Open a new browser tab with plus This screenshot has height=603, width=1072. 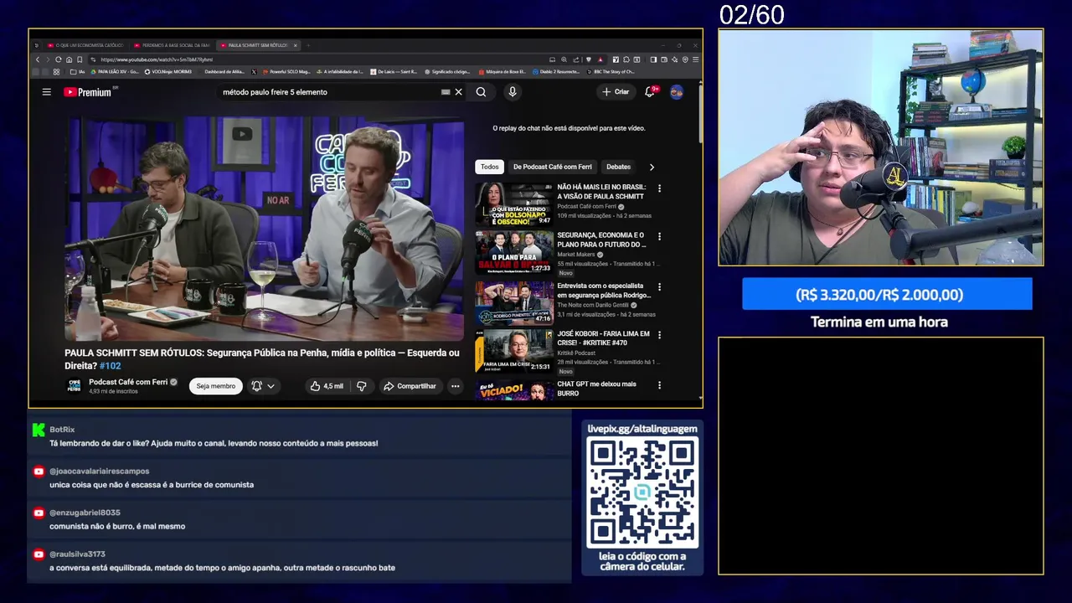pyautogui.click(x=308, y=45)
